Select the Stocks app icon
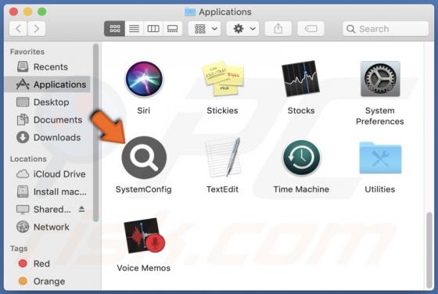 [x=301, y=78]
